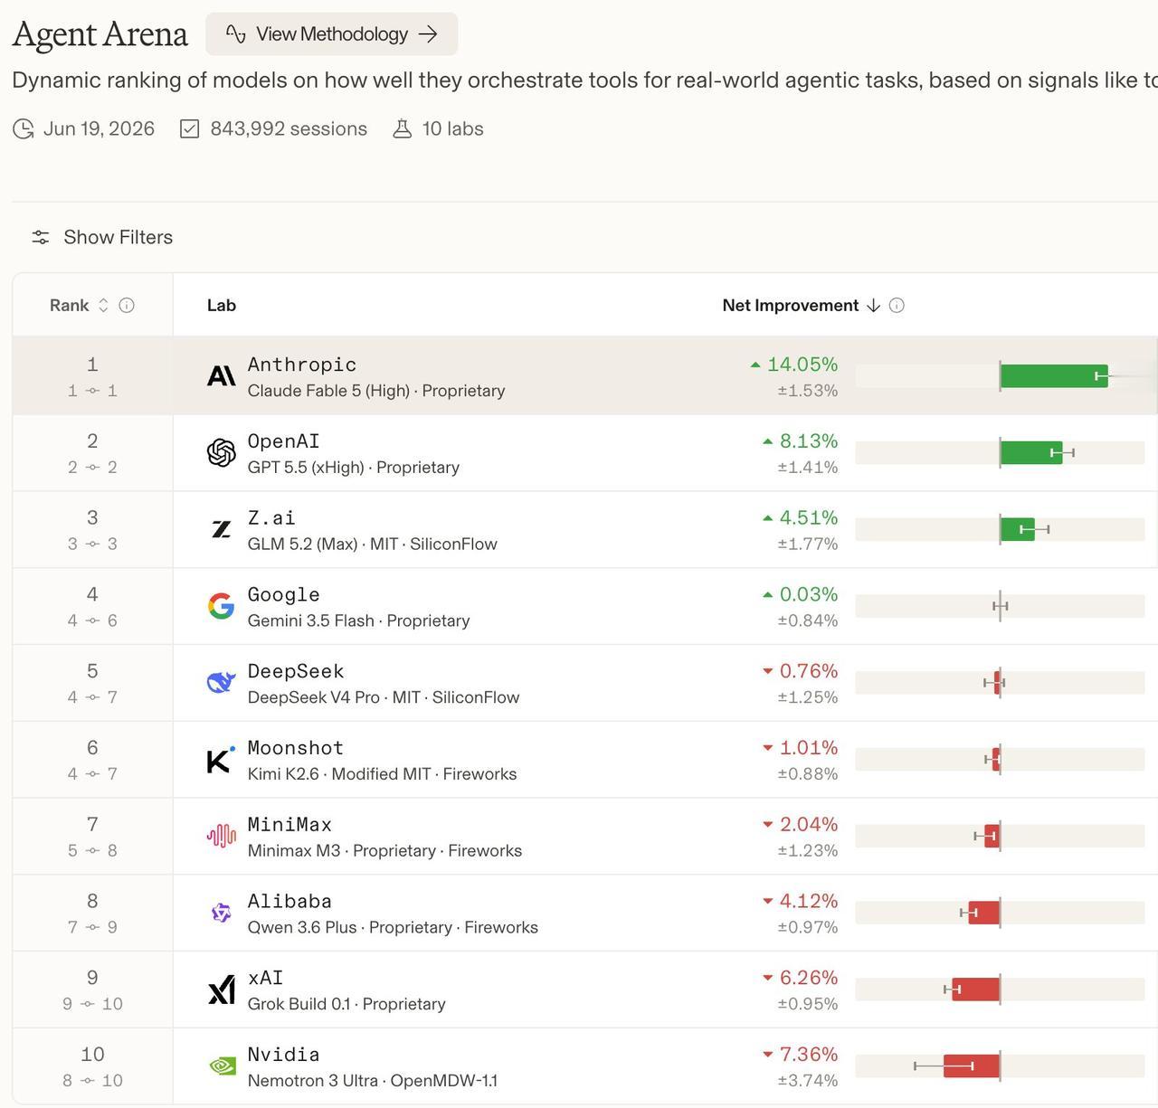Click the xAI logo icon
The height and width of the screenshot is (1108, 1158).
(x=222, y=990)
